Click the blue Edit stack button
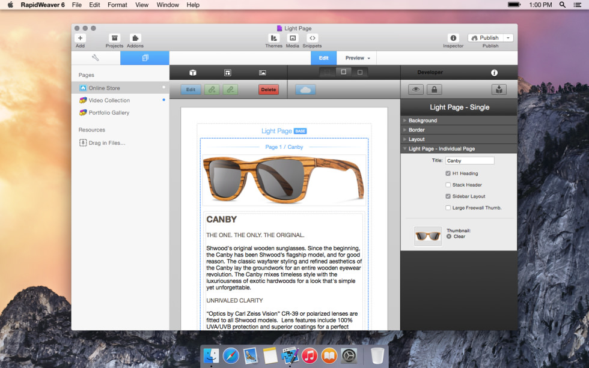The image size is (589, 368). [x=191, y=89]
